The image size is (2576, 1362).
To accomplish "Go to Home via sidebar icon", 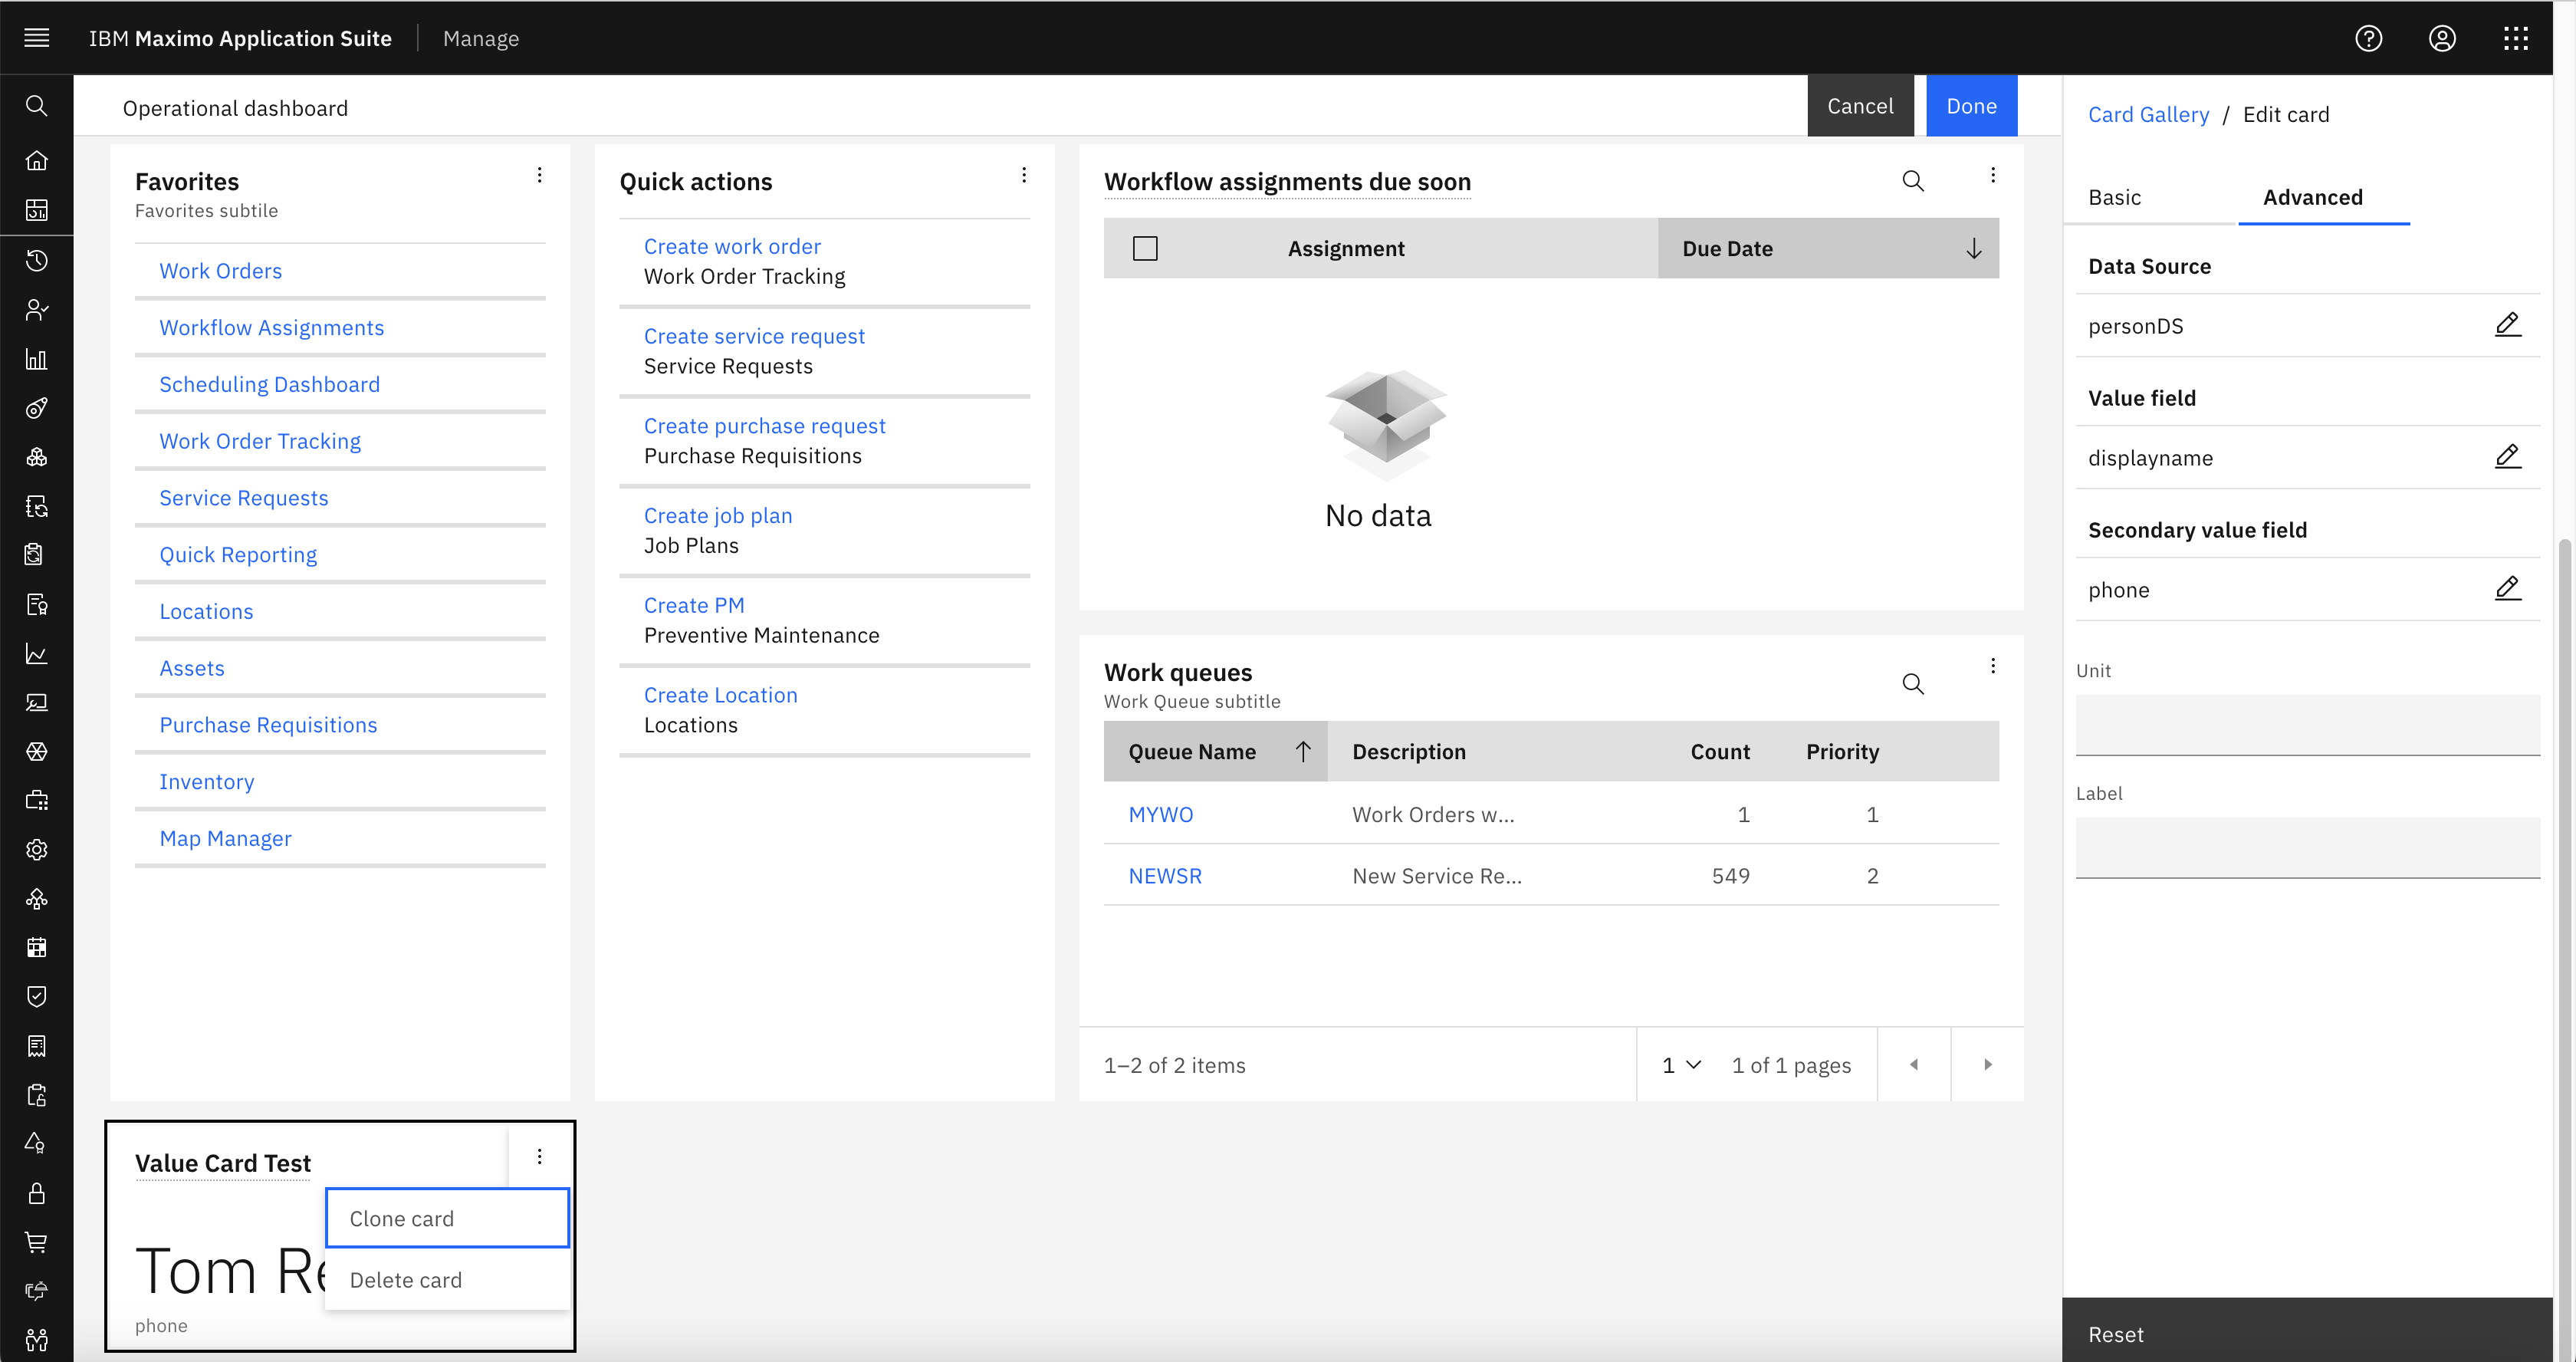I will coord(37,160).
